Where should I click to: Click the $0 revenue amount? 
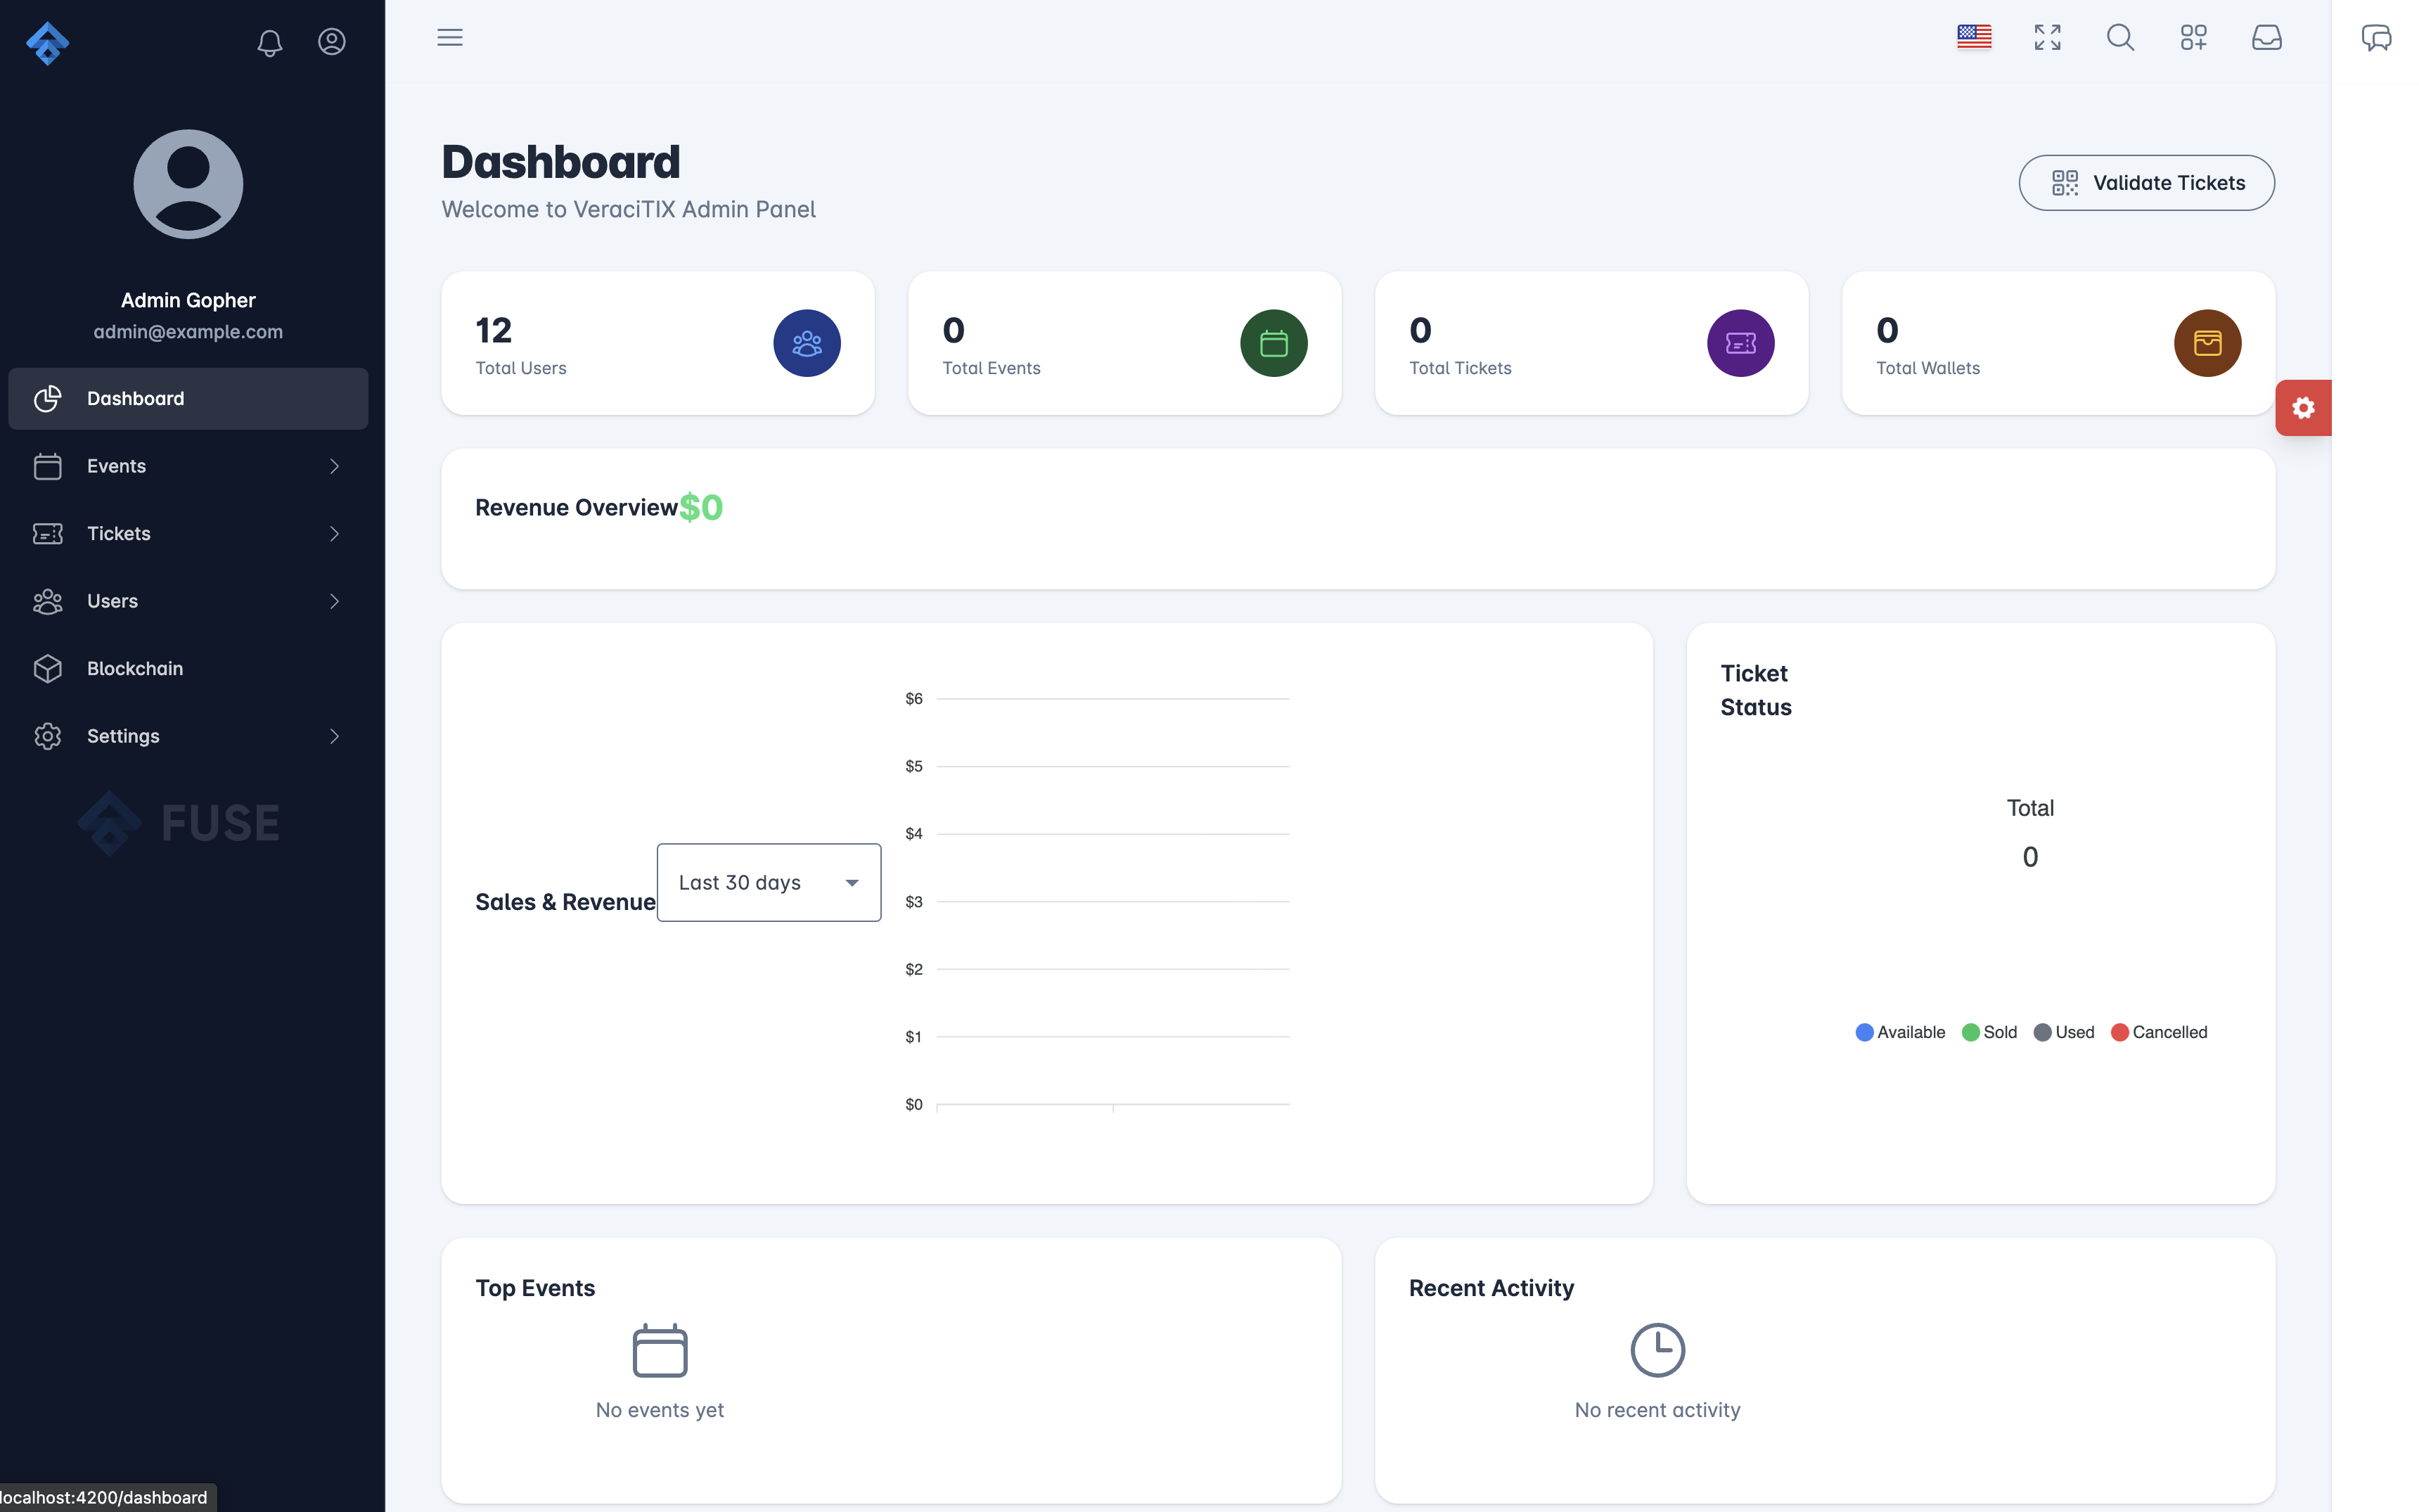[700, 507]
